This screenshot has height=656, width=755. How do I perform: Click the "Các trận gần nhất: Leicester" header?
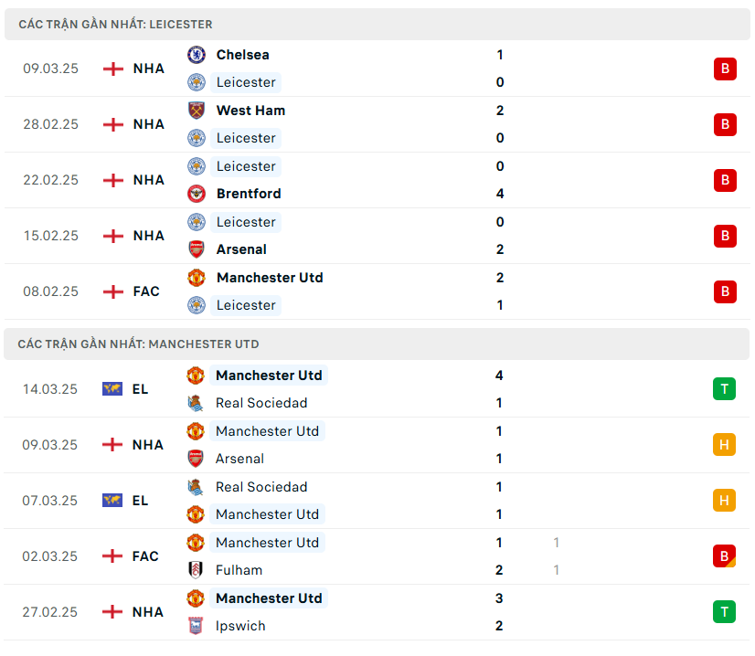(115, 25)
